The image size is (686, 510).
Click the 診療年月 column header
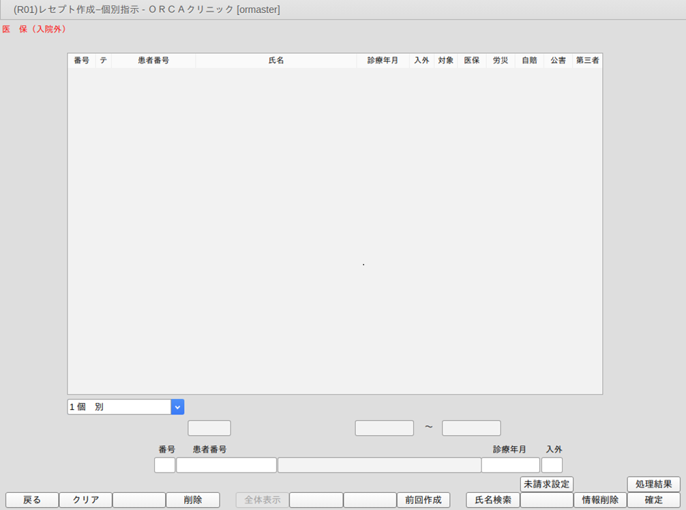[x=383, y=61]
